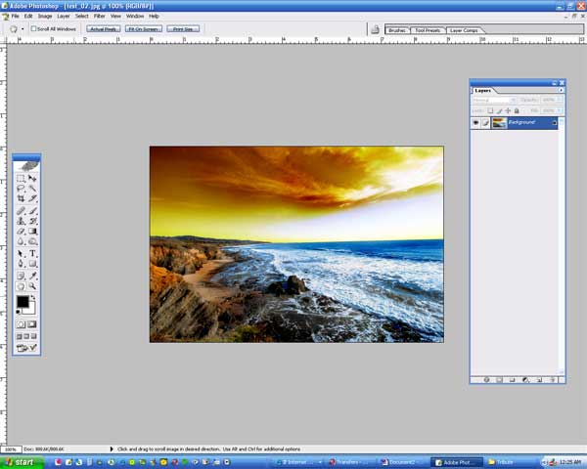The image size is (587, 469).
Task: Switch to the Layer Comps tab
Action: pyautogui.click(x=464, y=30)
